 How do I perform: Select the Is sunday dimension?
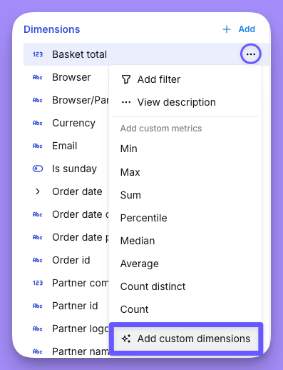pos(74,169)
